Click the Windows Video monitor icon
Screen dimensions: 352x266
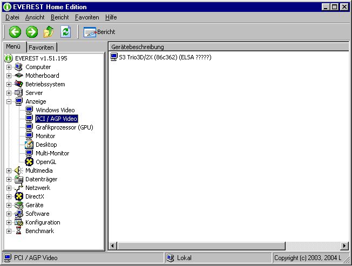29,110
